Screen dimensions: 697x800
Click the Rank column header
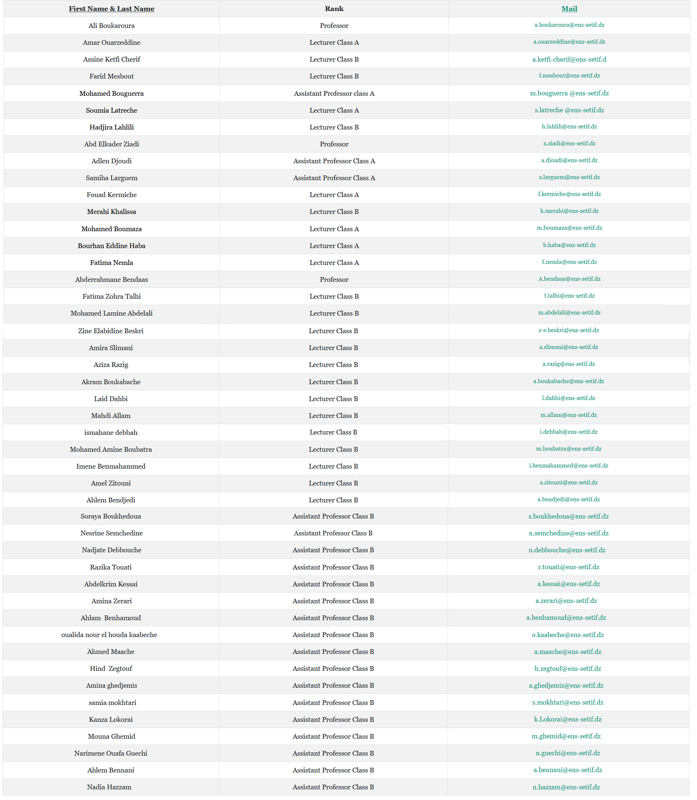coord(334,8)
